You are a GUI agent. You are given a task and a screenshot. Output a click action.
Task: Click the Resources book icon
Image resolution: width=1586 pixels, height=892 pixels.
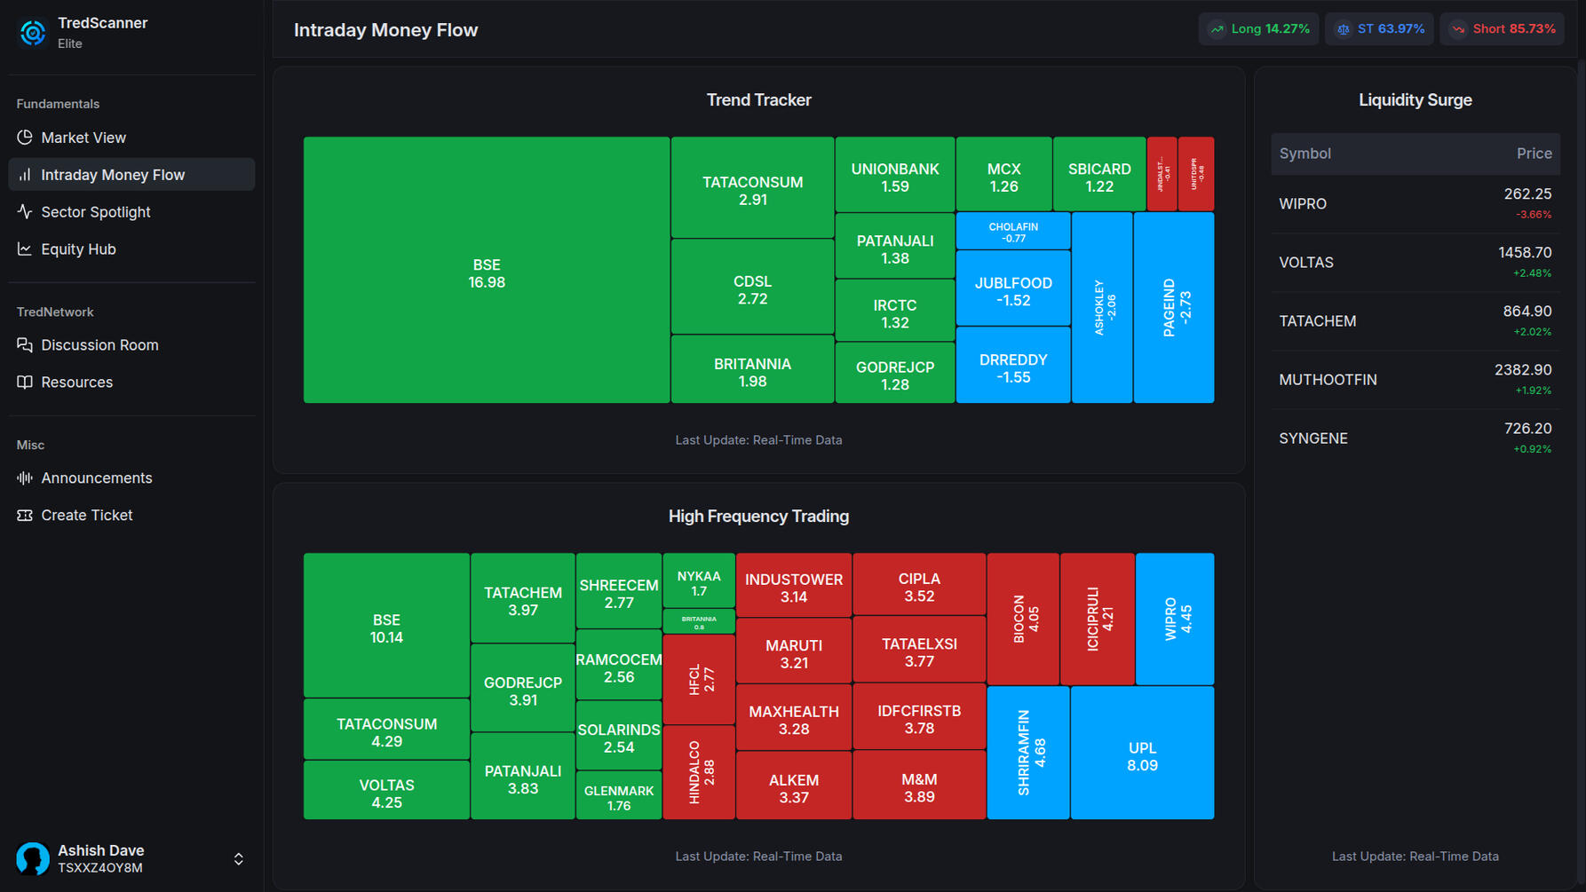25,383
